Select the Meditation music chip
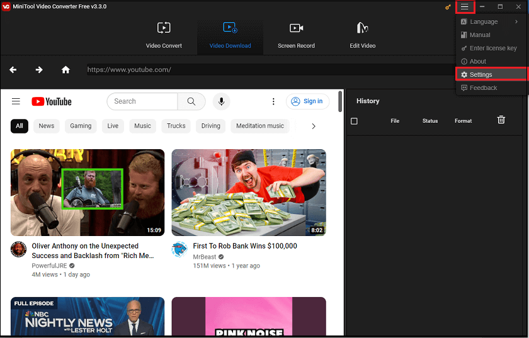The width and height of the screenshot is (529, 338). tap(260, 126)
